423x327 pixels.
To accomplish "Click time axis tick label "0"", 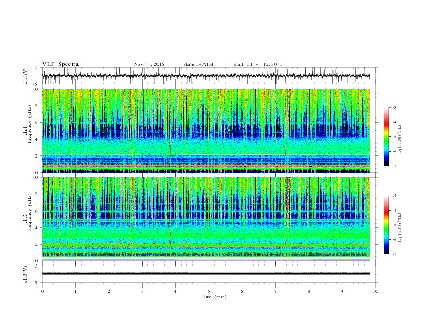I will click(x=42, y=291).
